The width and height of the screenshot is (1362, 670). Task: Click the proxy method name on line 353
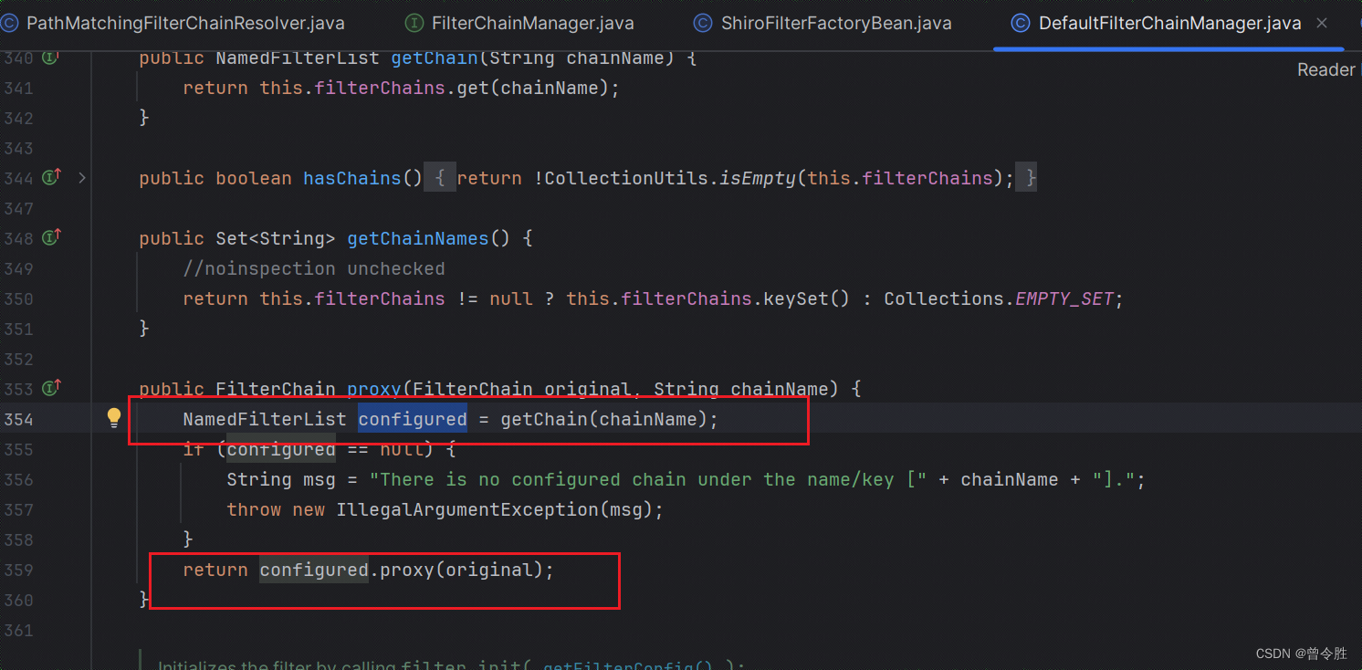pos(374,389)
